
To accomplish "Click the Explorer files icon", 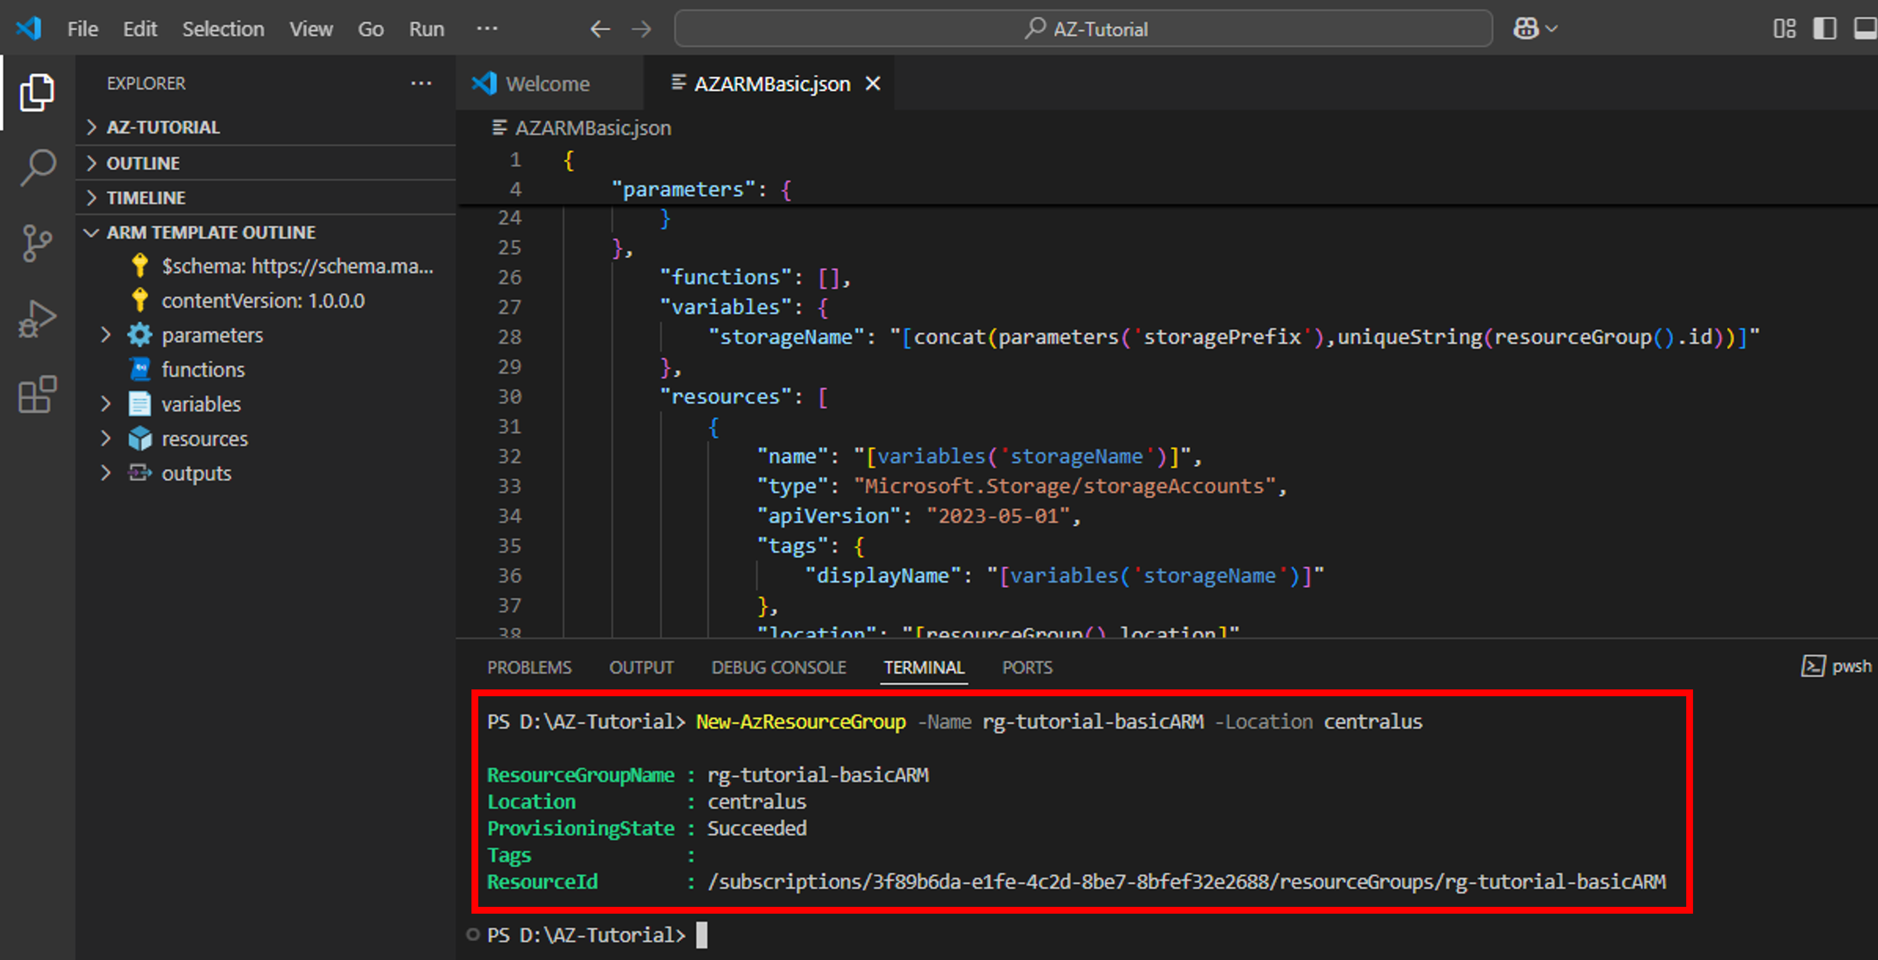I will (37, 93).
